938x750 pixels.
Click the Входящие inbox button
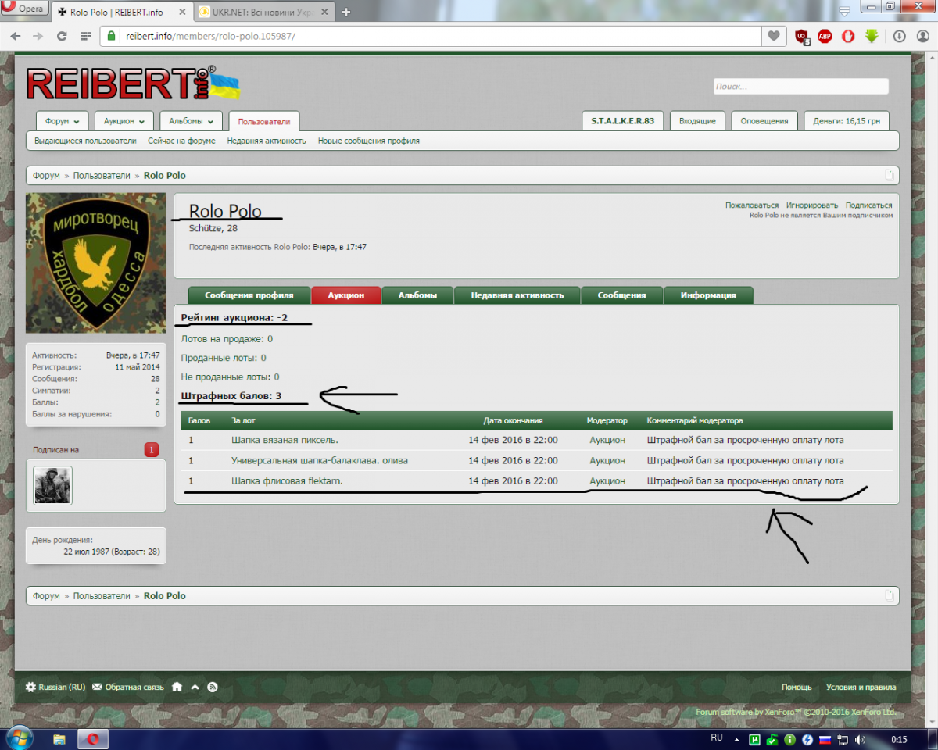697,121
